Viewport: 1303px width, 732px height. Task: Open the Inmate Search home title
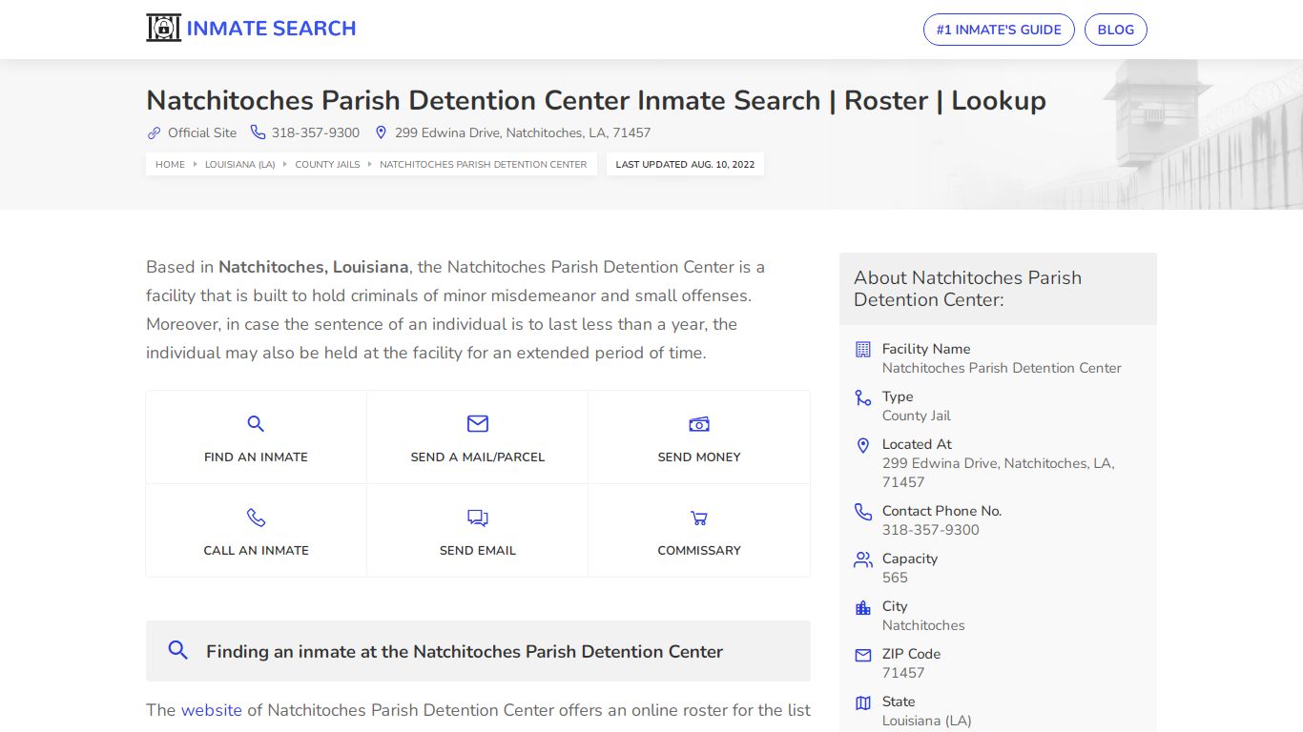coord(271,29)
